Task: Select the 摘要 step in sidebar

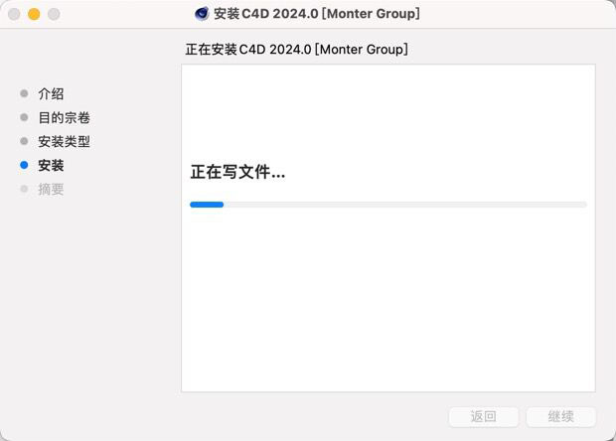Action: (51, 190)
